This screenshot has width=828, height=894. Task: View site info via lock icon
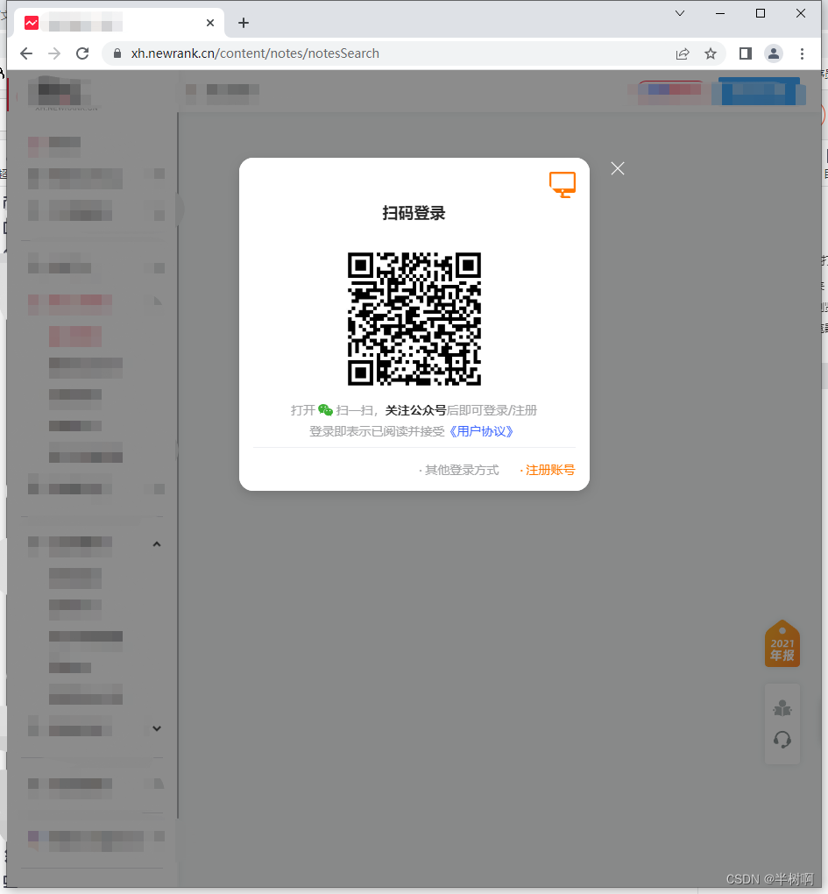click(x=117, y=53)
